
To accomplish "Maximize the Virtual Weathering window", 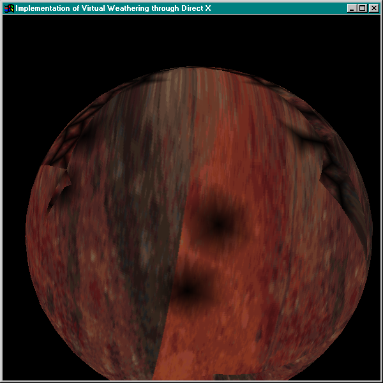I will (x=362, y=8).
